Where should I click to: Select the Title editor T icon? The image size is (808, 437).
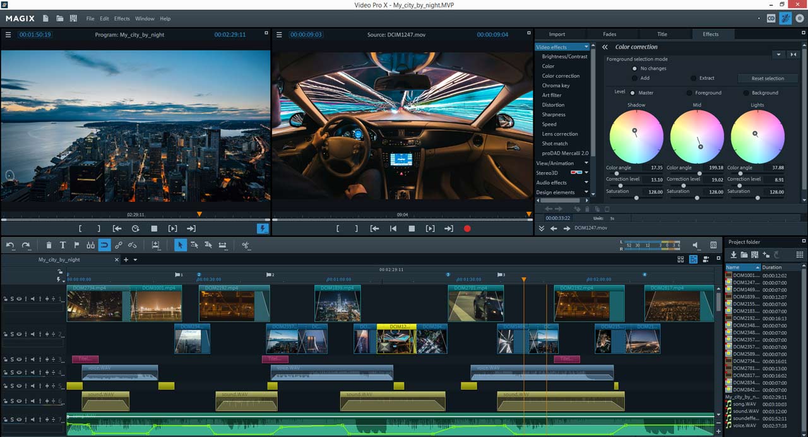click(x=62, y=245)
